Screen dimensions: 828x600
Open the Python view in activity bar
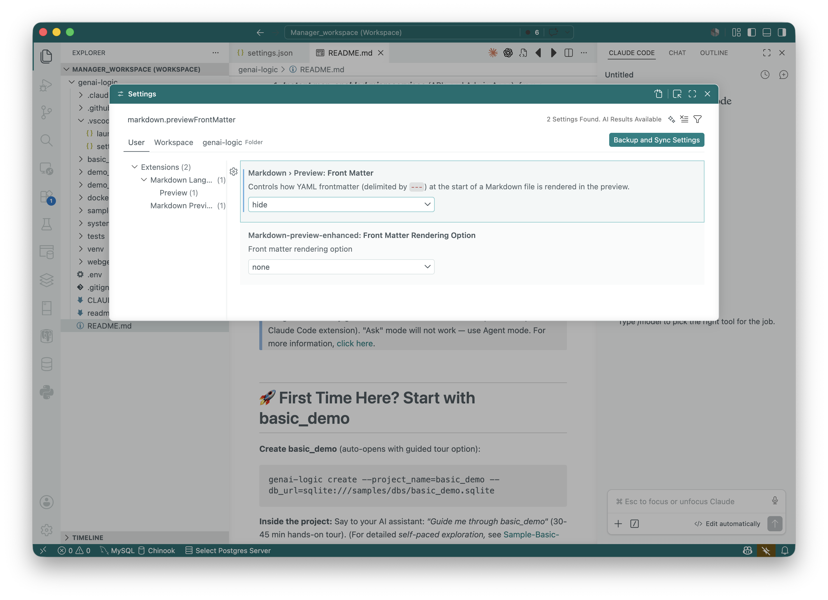click(46, 392)
